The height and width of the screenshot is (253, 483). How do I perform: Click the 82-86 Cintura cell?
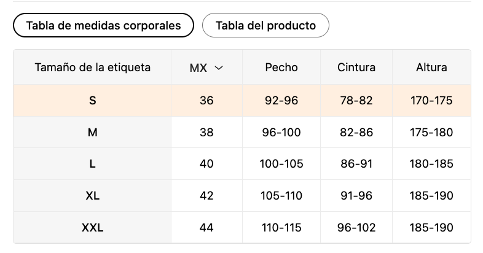tap(356, 132)
